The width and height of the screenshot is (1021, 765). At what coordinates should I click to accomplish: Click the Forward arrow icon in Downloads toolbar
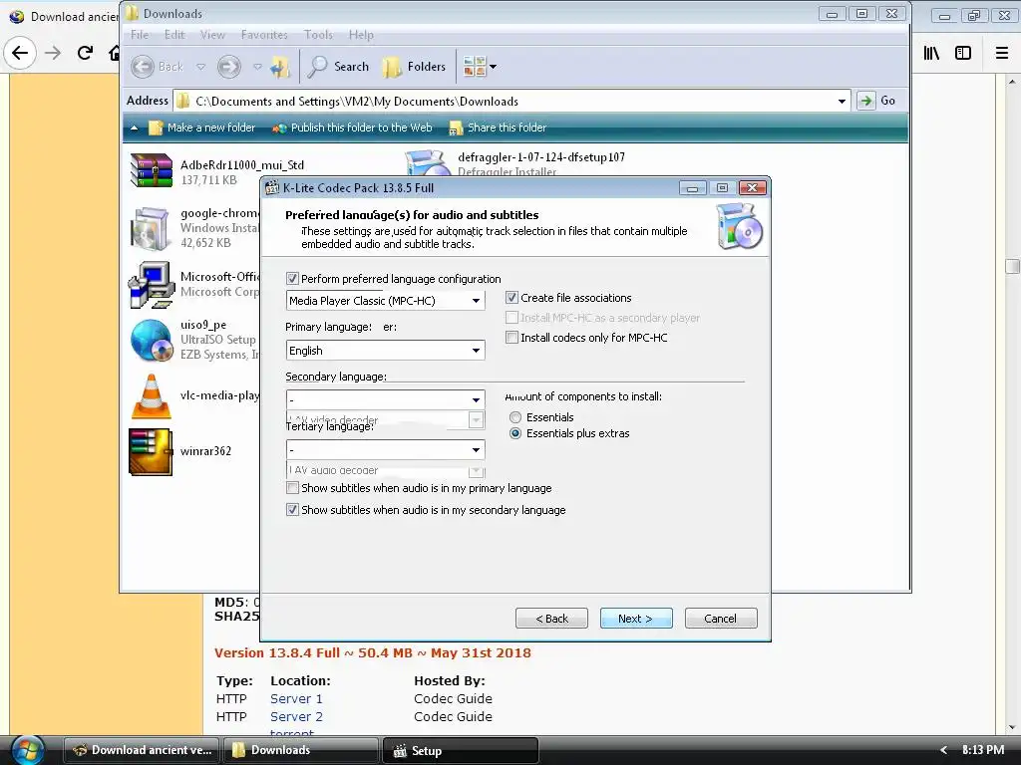coord(228,67)
